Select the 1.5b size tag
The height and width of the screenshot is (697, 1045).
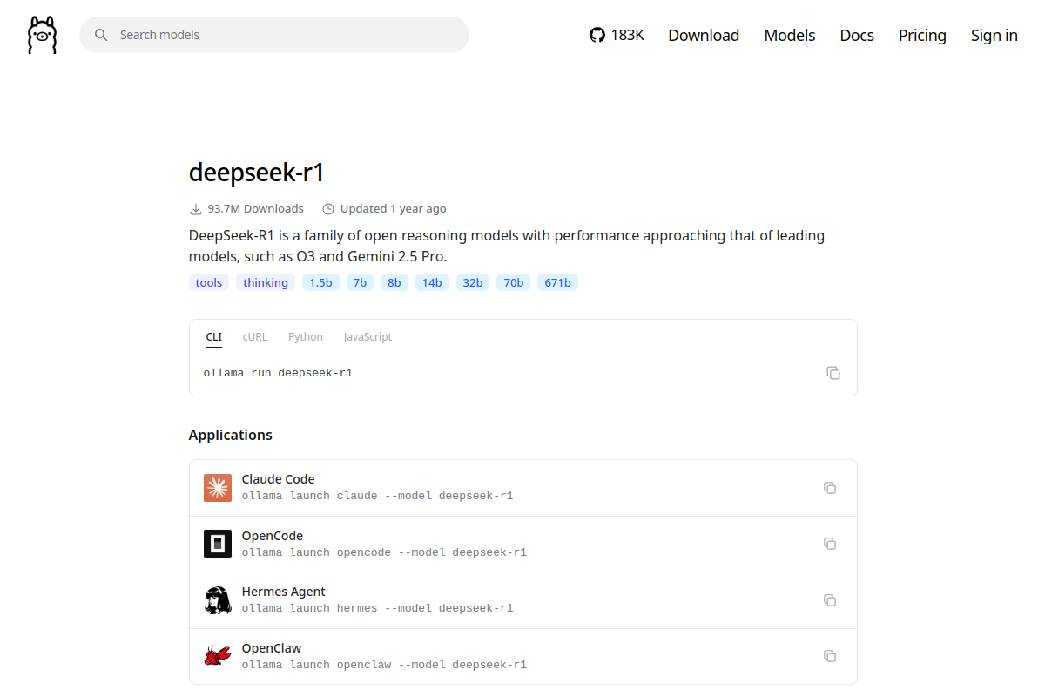click(320, 282)
